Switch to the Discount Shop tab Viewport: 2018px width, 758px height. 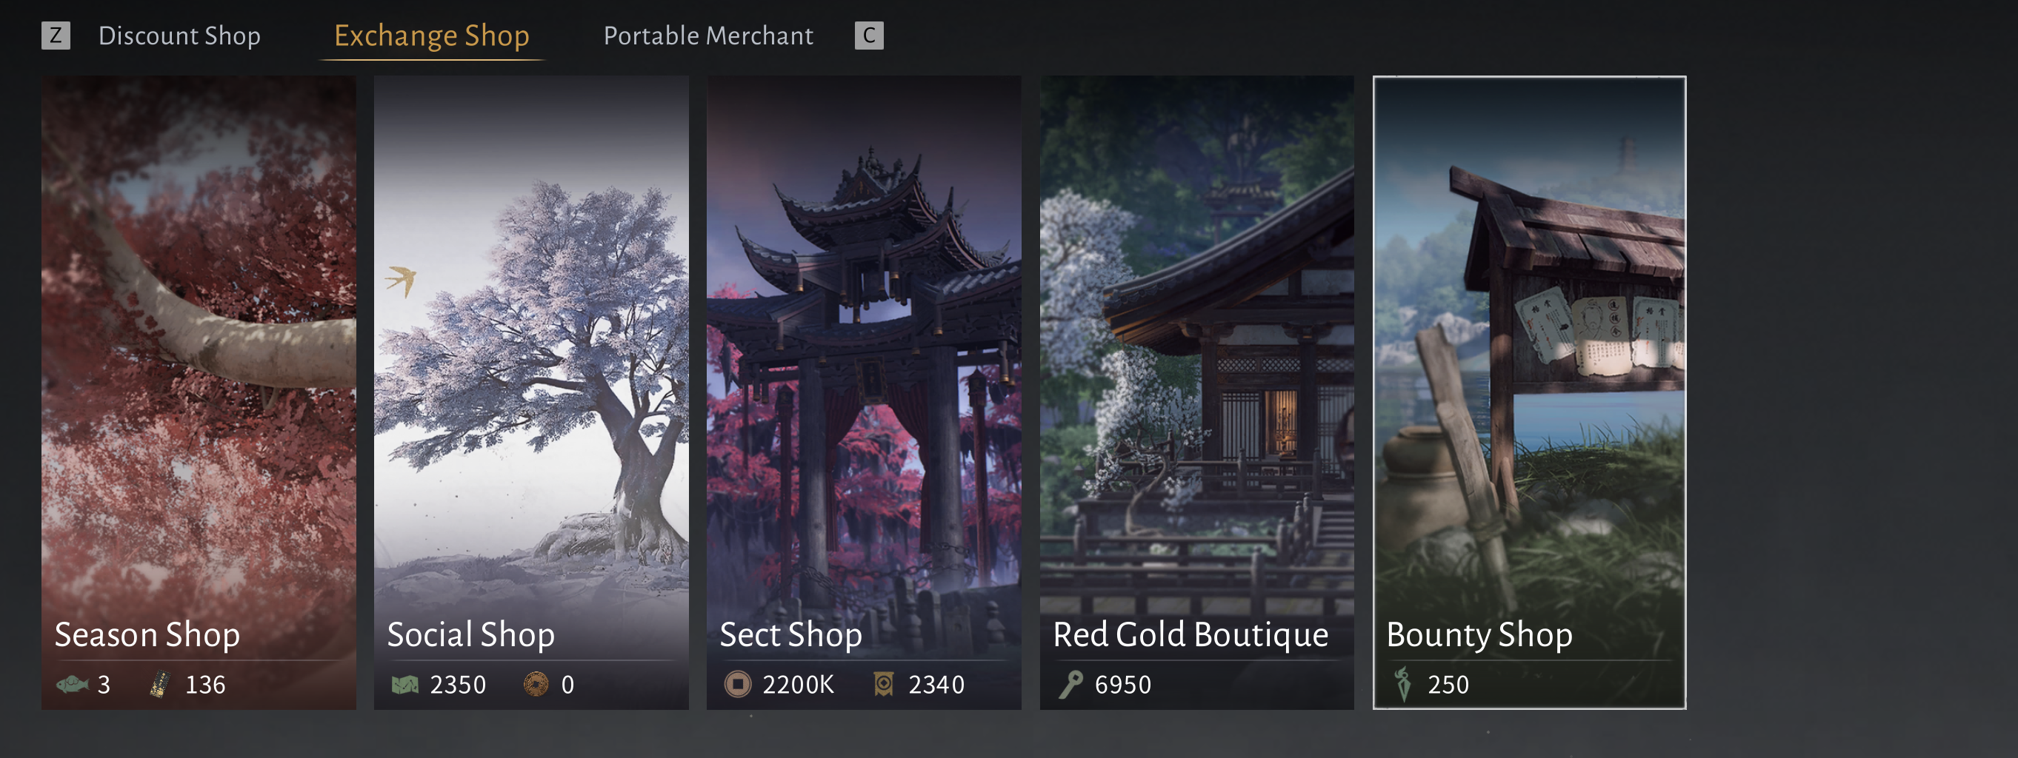click(179, 36)
